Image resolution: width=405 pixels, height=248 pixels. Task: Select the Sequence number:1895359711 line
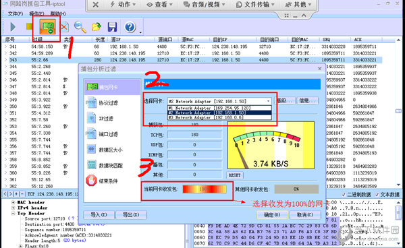55,230
